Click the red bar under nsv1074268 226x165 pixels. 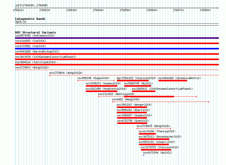pyautogui.click(x=147, y=134)
